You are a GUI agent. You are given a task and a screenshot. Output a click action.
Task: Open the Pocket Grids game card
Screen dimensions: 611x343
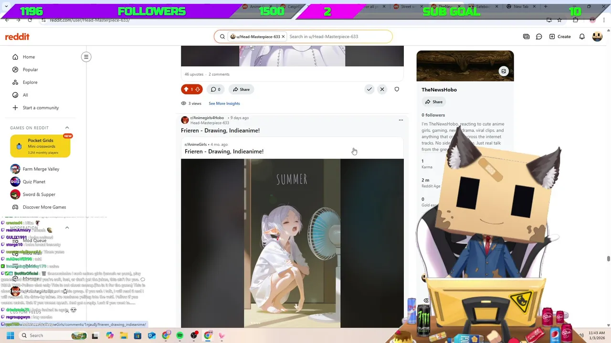coord(40,146)
